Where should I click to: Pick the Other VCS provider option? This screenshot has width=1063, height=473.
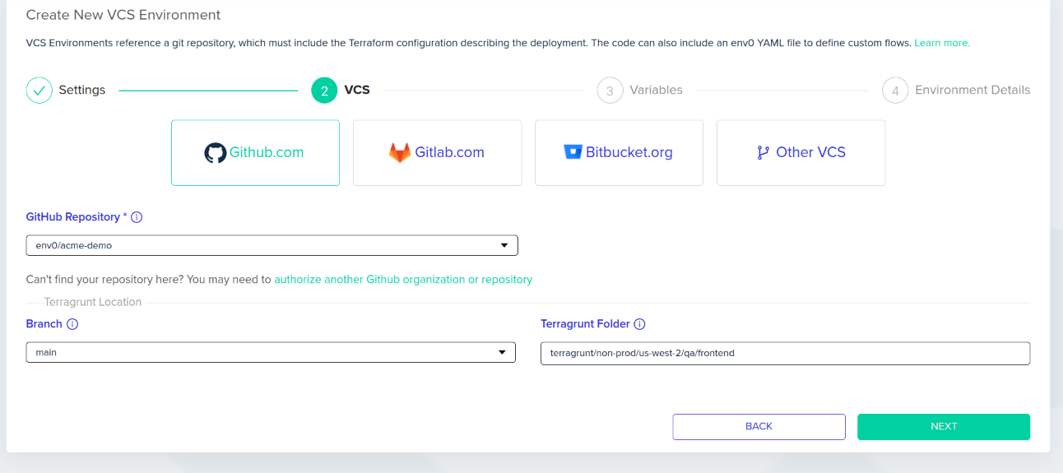click(x=801, y=153)
